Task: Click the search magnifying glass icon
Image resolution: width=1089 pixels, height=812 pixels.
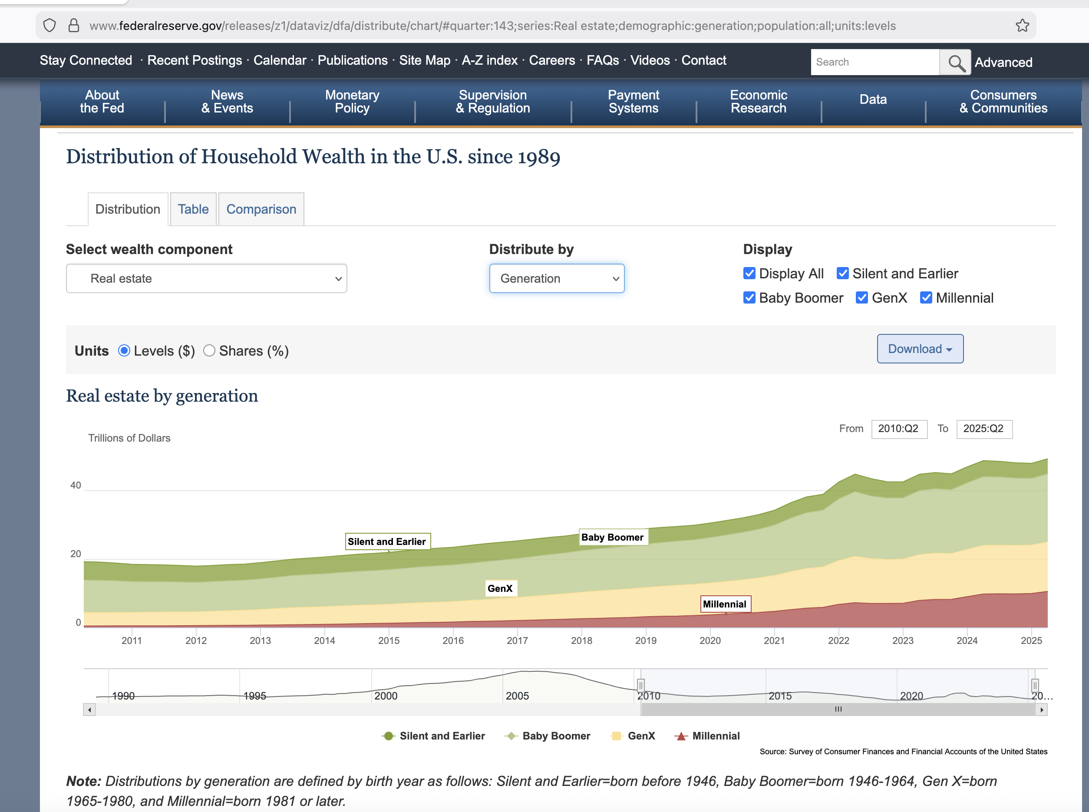Action: tap(955, 63)
